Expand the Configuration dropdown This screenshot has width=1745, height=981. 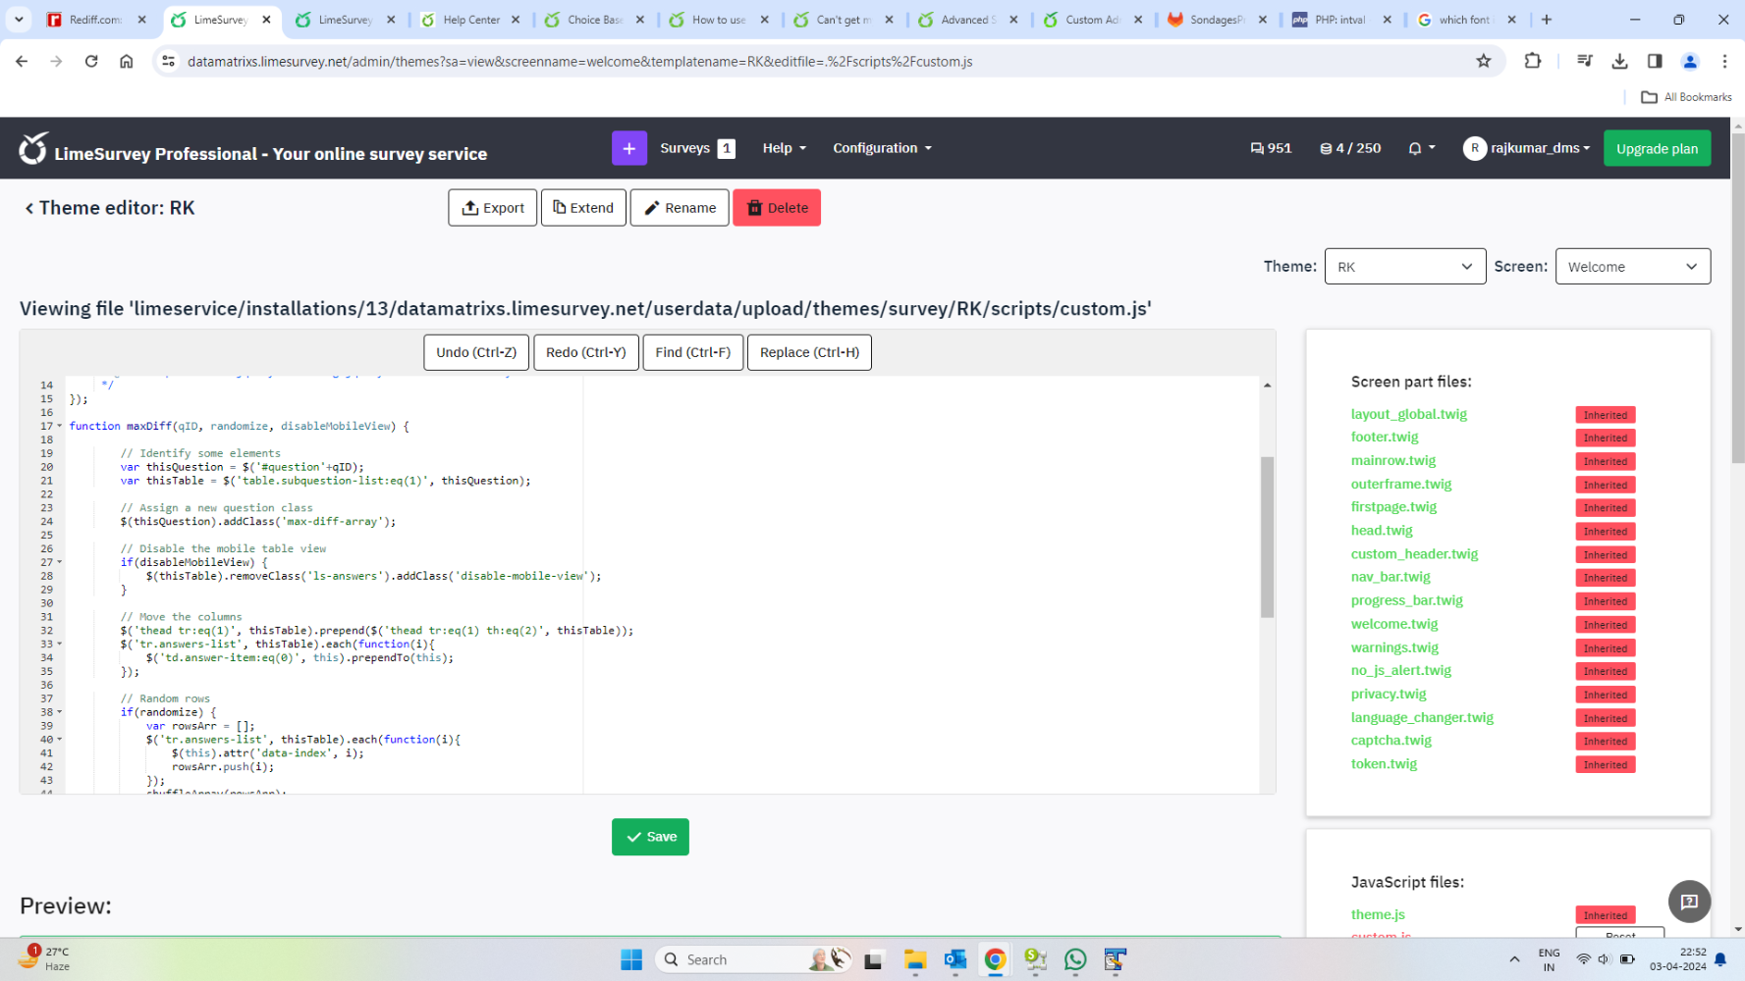tap(882, 148)
